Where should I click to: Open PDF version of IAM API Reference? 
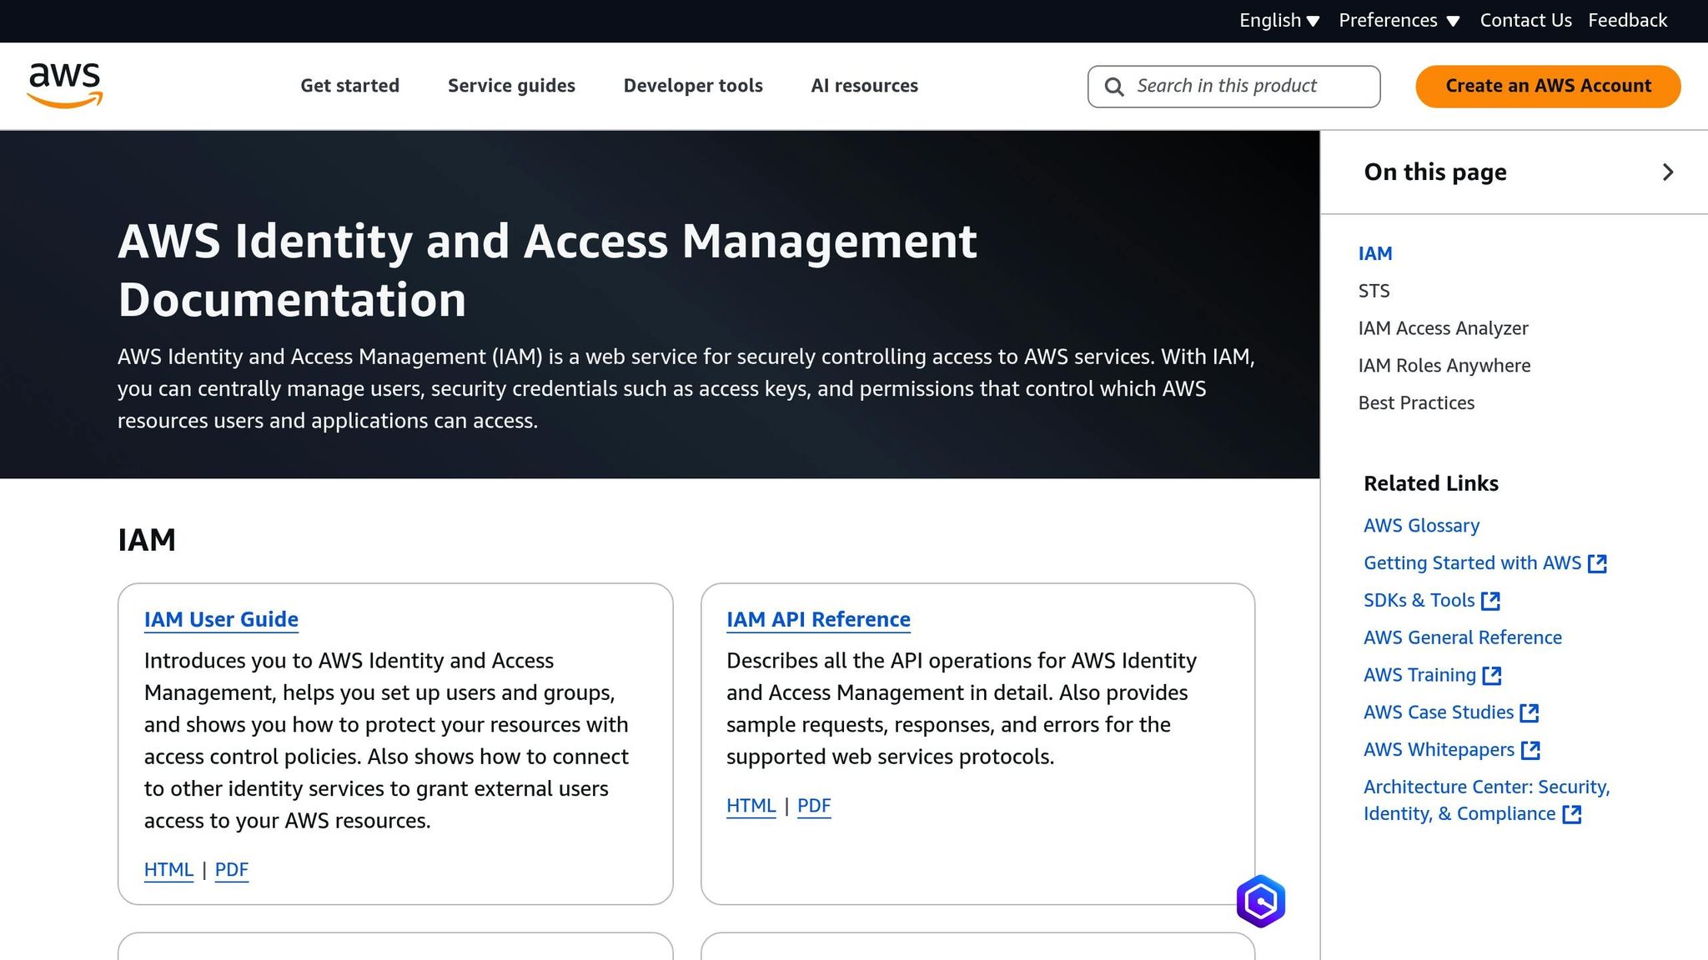click(814, 806)
